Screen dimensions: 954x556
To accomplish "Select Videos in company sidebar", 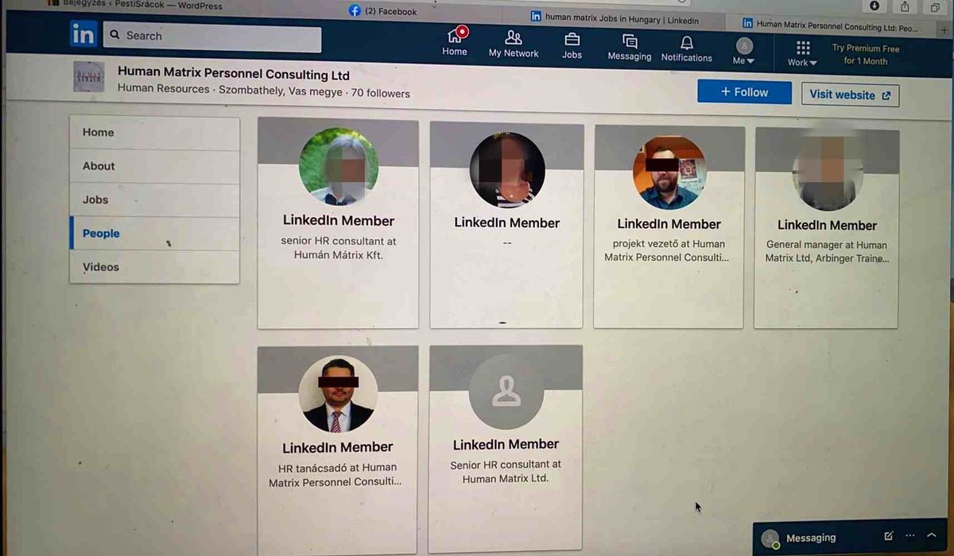I will 154,267.
